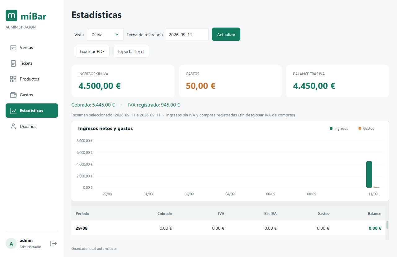Click the Periodo column header

[x=82, y=214]
